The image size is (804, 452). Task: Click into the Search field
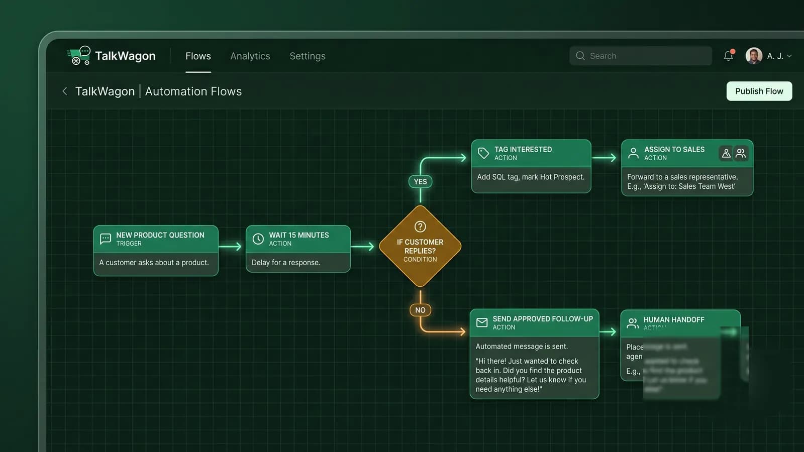point(641,56)
